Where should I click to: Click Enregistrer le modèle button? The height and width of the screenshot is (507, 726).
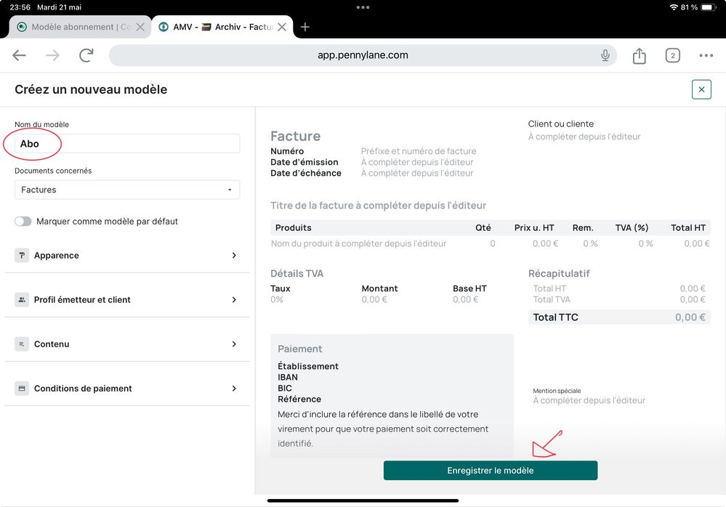pos(491,471)
